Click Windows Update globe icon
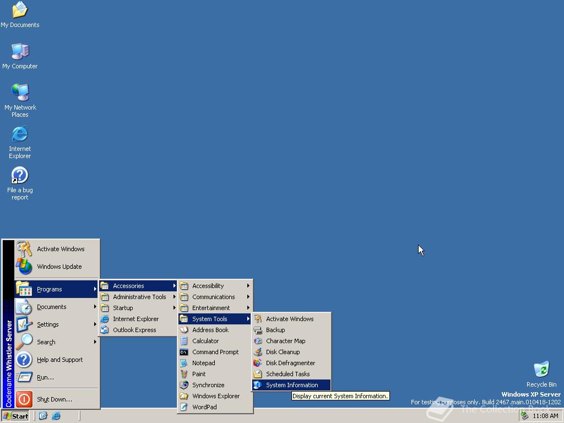This screenshot has height=423, width=564. (24, 267)
